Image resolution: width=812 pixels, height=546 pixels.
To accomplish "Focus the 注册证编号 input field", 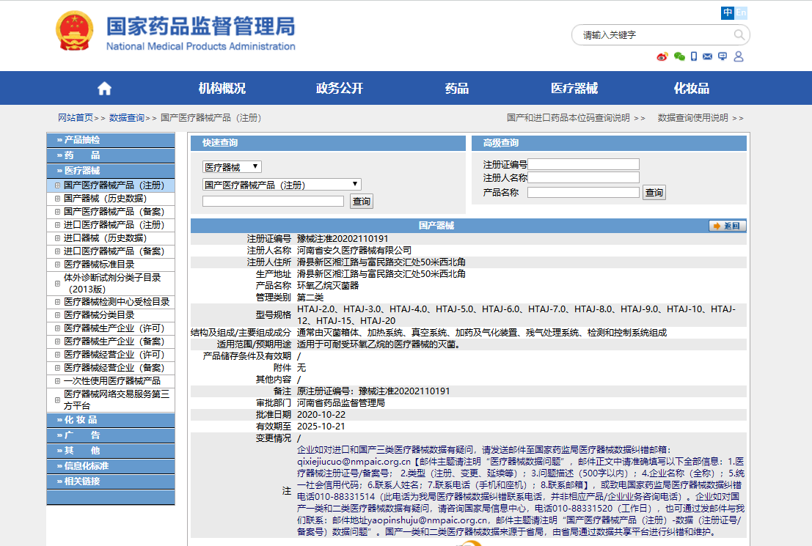I will tap(583, 165).
